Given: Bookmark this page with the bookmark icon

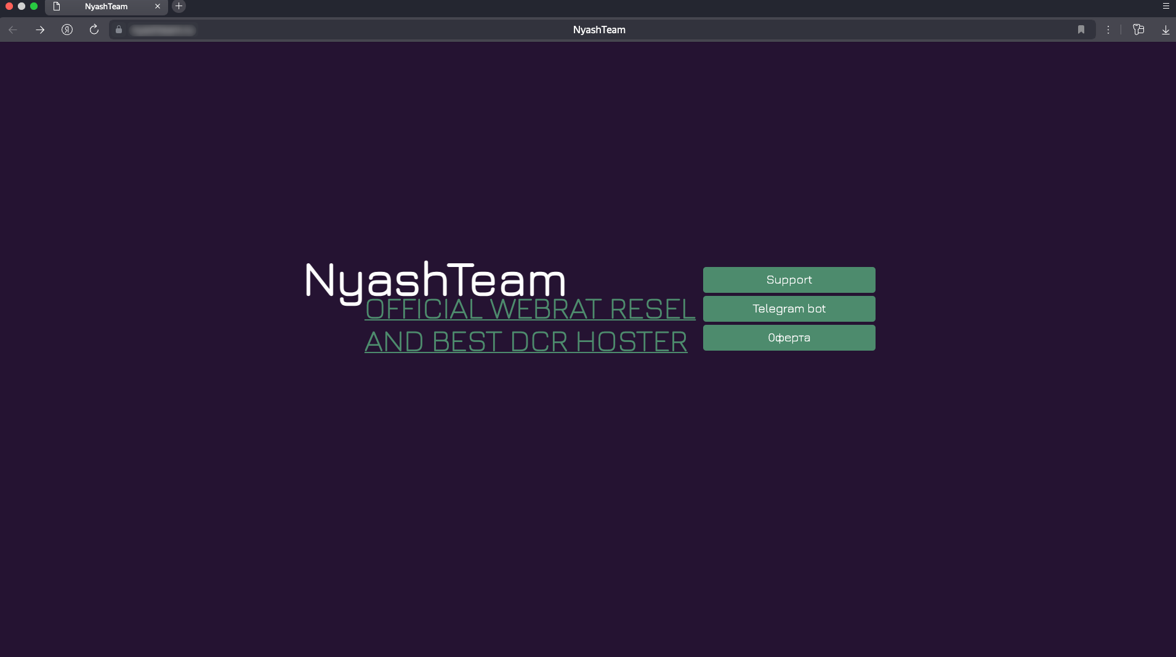Looking at the screenshot, I should (1081, 30).
